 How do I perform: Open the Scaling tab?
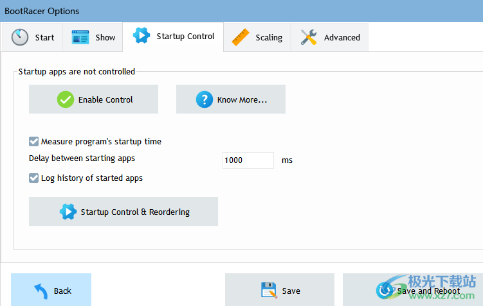click(257, 37)
